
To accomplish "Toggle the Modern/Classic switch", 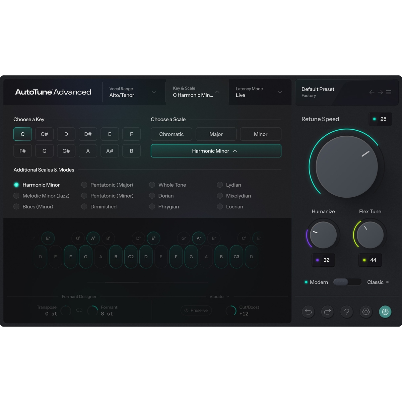I will point(347,282).
